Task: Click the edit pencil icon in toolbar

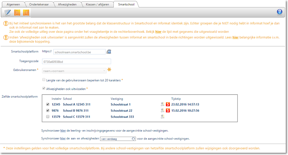Action: point(8,13)
